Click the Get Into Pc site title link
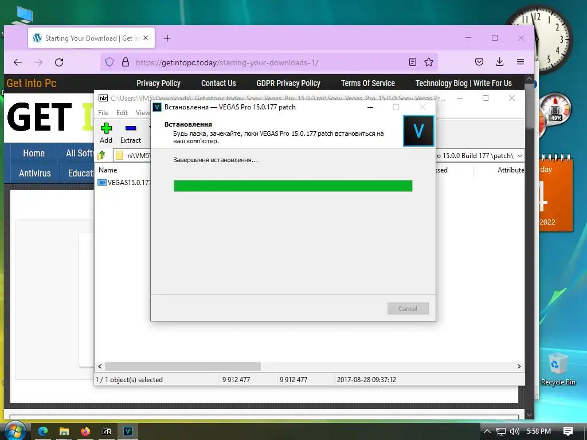 click(32, 83)
